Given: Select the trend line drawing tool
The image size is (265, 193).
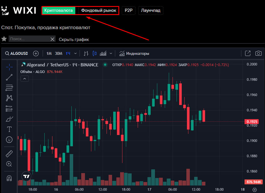Looking at the screenshot, I should (9, 77).
